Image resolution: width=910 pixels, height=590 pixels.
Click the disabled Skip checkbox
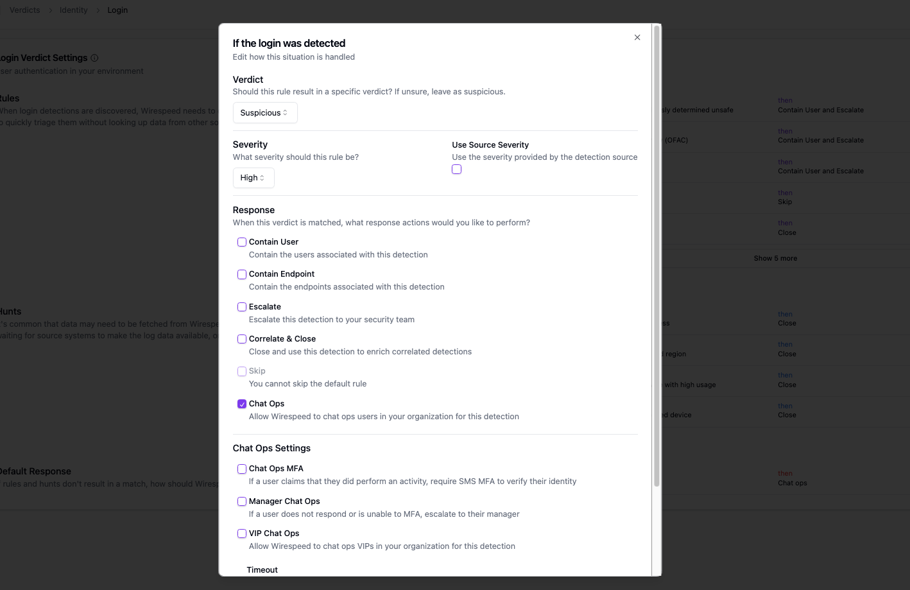(242, 371)
